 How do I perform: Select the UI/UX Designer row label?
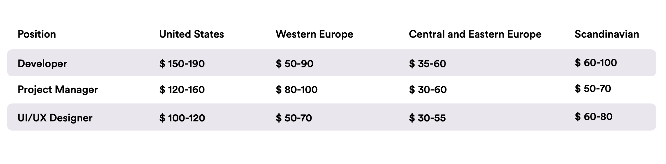55,118
